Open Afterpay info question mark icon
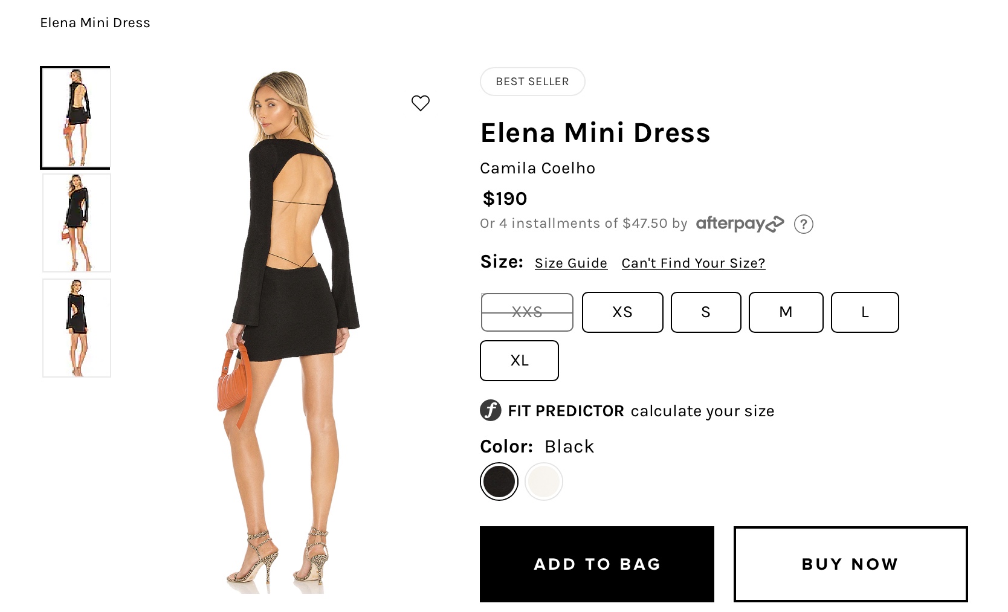This screenshot has width=1008, height=612. coord(803,224)
